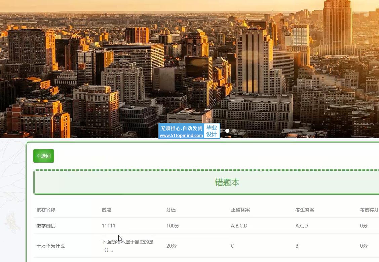Select the gray carousel indicator dot
Viewport: 379px width, 262px height.
234,130
